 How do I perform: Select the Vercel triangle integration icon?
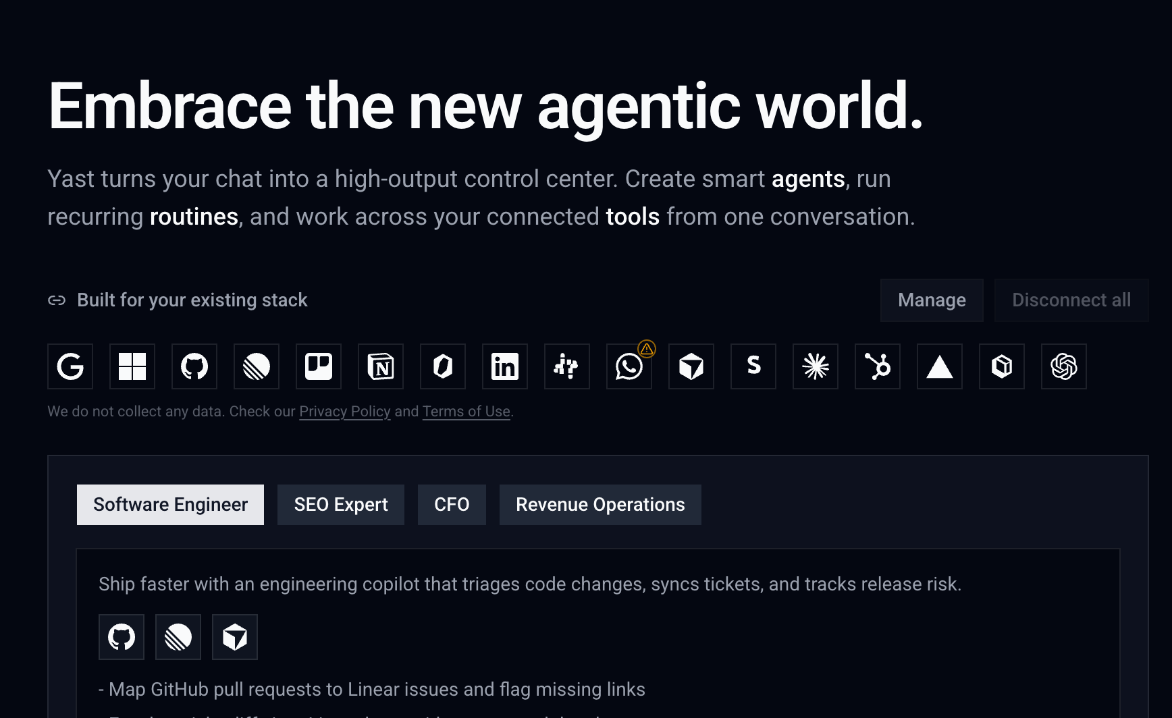tap(940, 366)
